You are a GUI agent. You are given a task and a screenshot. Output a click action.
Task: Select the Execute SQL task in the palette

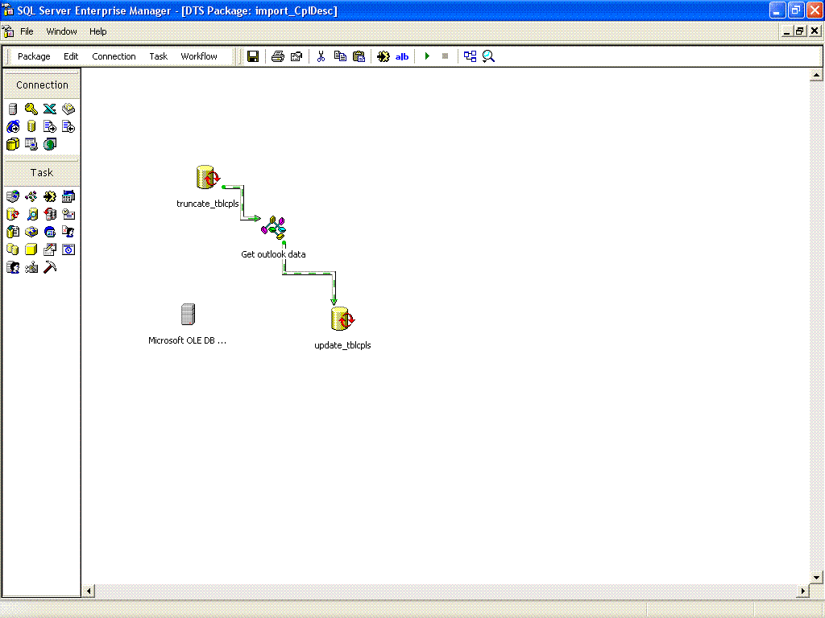point(13,214)
